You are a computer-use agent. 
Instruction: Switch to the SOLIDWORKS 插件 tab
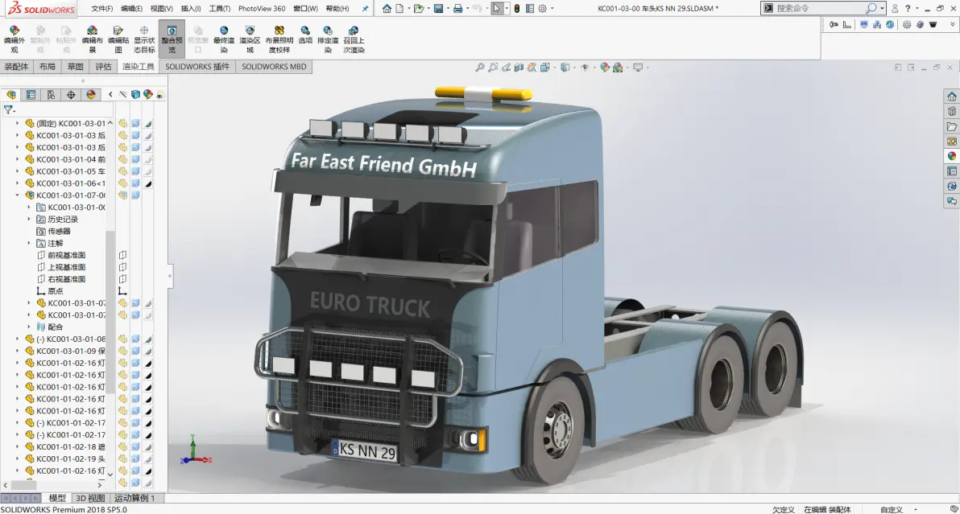(197, 67)
